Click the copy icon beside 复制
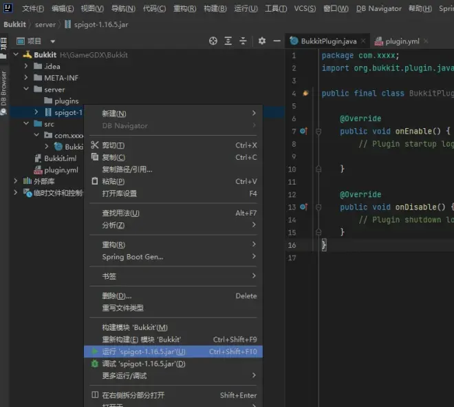Viewport: 454px width, 407px height. [95, 157]
